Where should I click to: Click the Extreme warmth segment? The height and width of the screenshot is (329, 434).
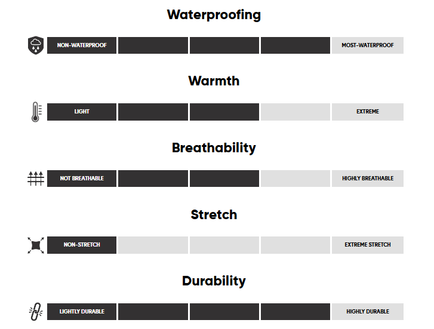367,112
